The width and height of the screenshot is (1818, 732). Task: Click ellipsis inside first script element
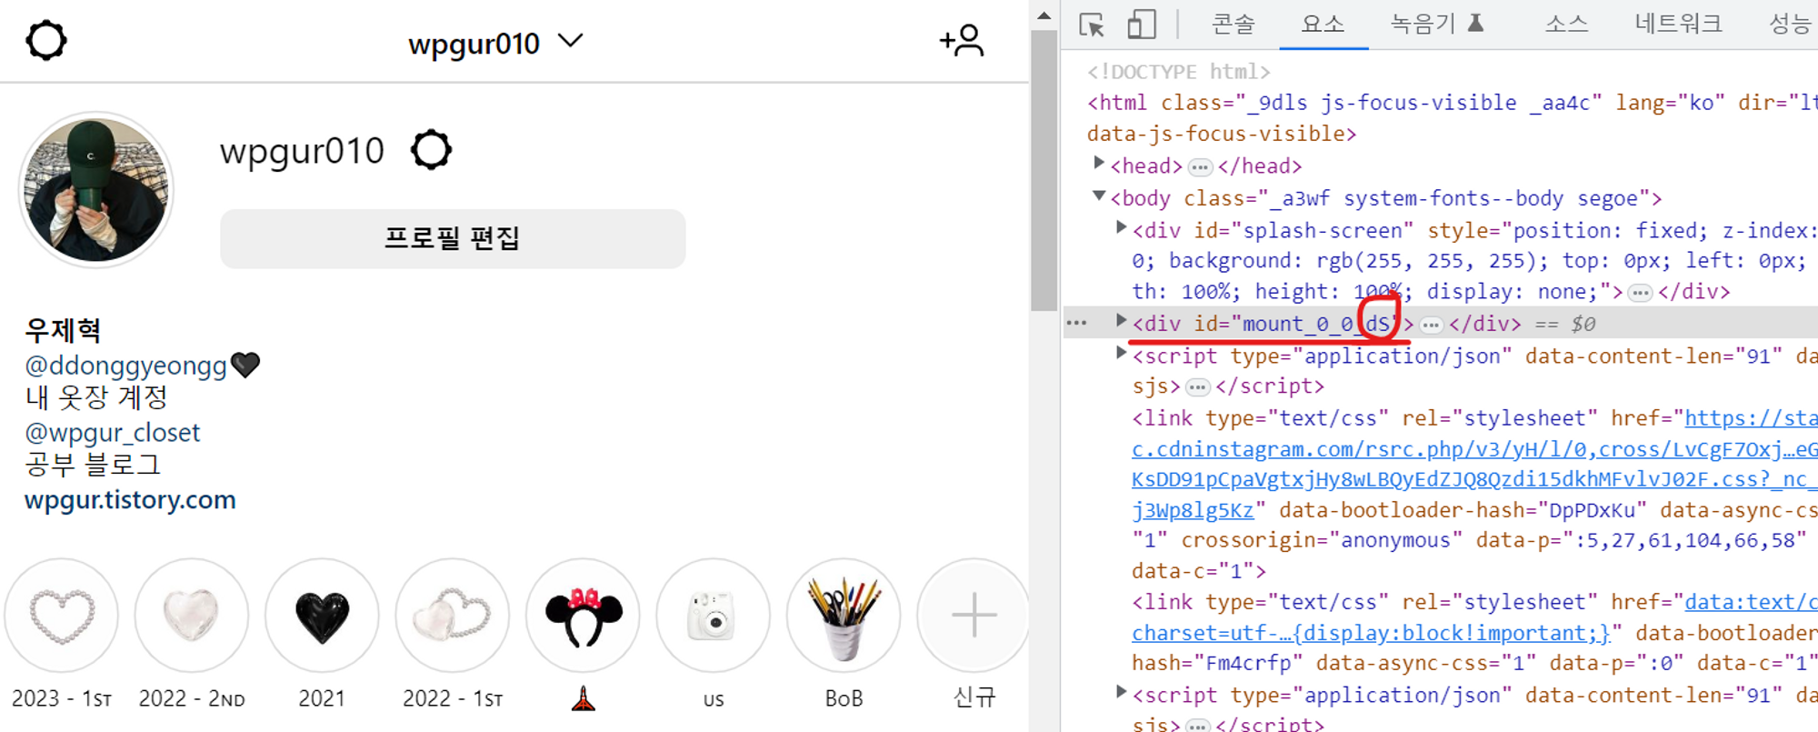[x=1198, y=388]
